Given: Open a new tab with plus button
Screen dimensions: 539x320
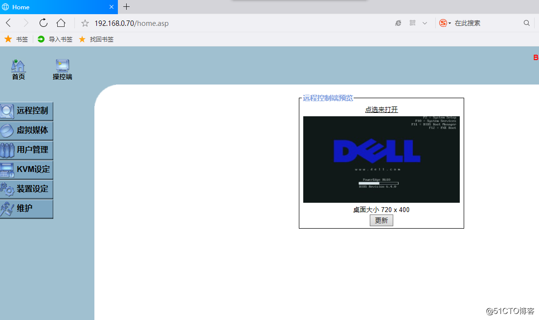Looking at the screenshot, I should tap(127, 6).
